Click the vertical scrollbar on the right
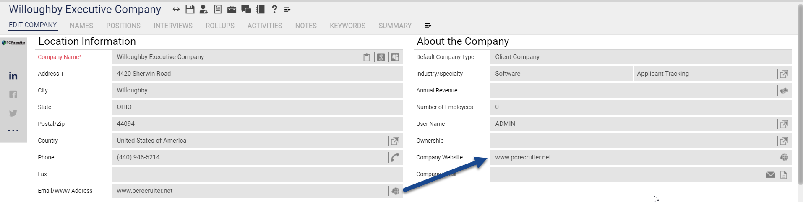The image size is (803, 202). pyautogui.click(x=800, y=94)
